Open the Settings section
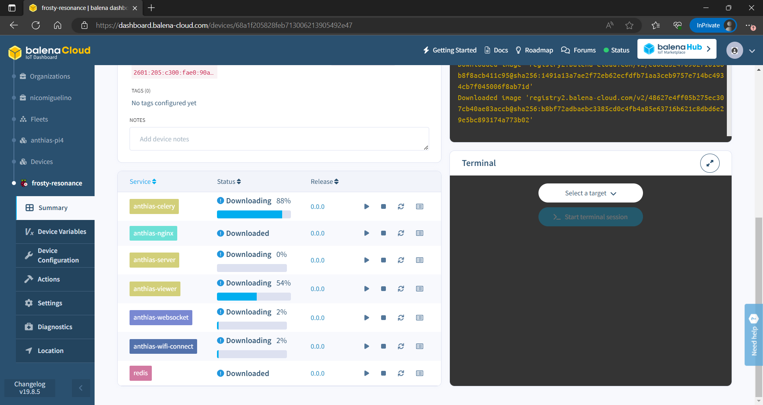Viewport: 763px width, 405px height. pos(55,303)
